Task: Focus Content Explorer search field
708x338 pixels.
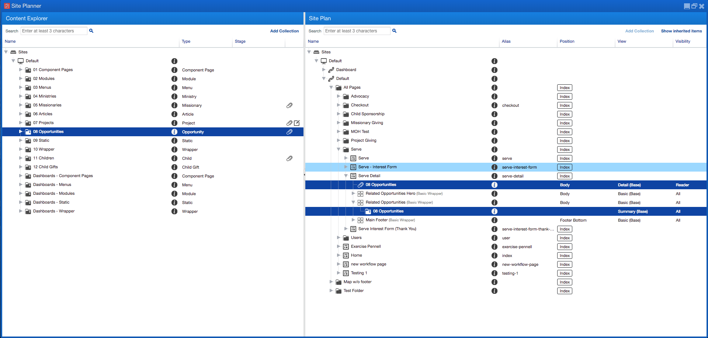Action: click(54, 31)
